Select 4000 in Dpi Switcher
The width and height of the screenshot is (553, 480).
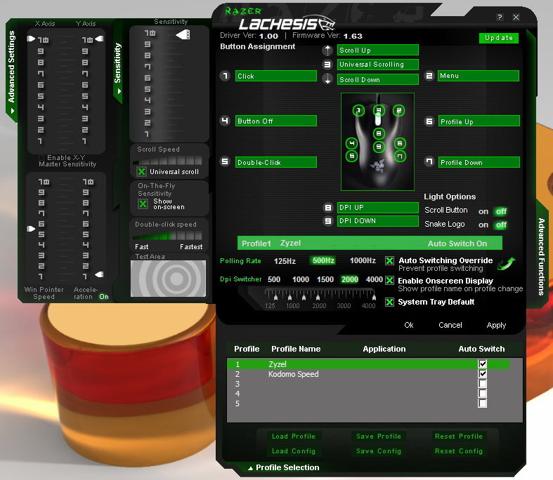click(x=374, y=279)
